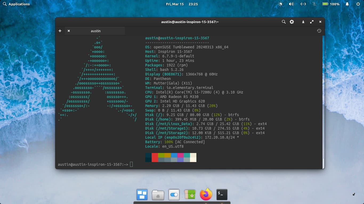Image resolution: width=364 pixels, height=204 pixels.
Task: Click the cream white color block
Action: [x=193, y=157]
